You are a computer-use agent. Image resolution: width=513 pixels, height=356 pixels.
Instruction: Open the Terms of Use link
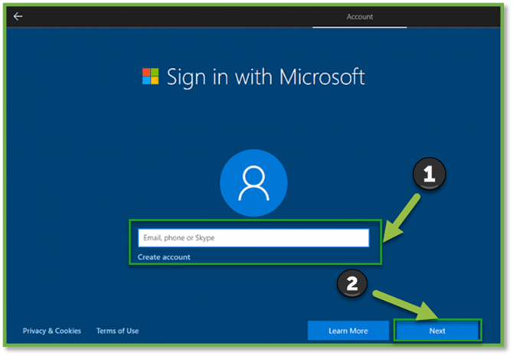[117, 331]
